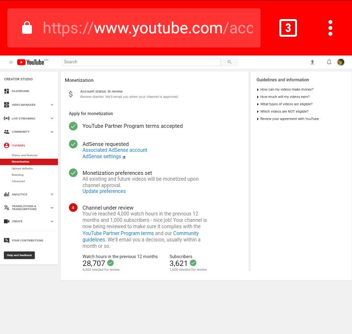Toggle the hamburger guide menu
The height and width of the screenshot is (334, 352).
(11, 62)
